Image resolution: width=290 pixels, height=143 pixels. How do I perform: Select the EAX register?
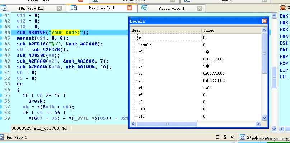284,16
